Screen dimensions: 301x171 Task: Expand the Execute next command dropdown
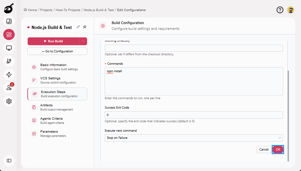[194, 138]
